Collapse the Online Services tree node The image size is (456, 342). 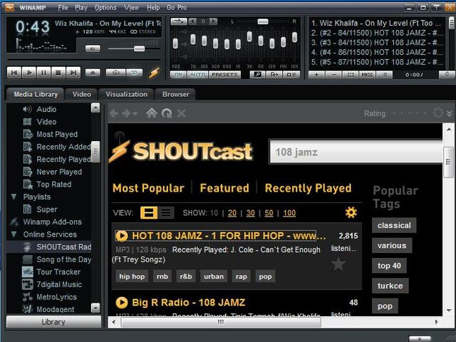pyautogui.click(x=14, y=234)
